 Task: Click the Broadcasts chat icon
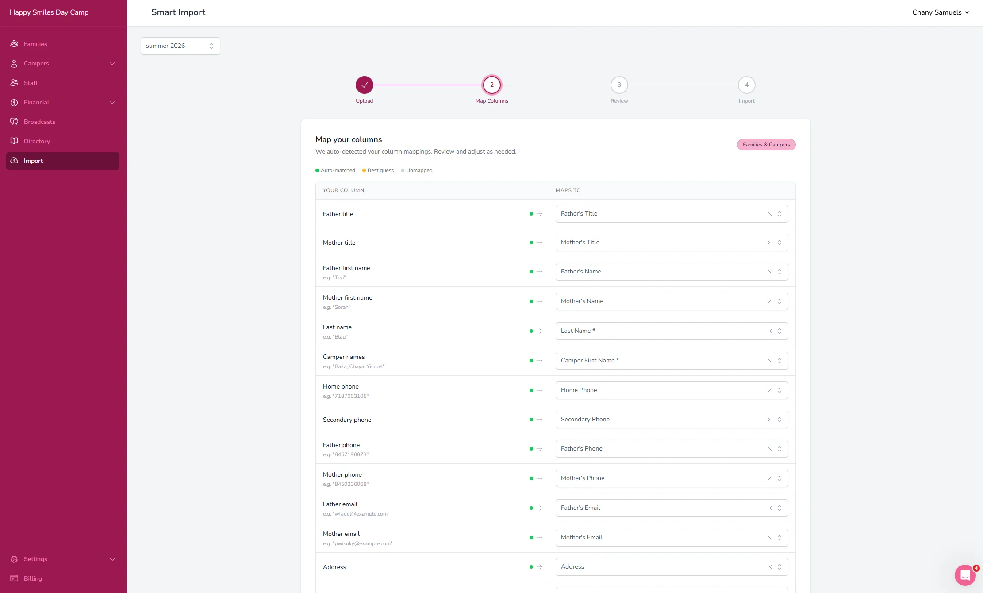click(14, 122)
